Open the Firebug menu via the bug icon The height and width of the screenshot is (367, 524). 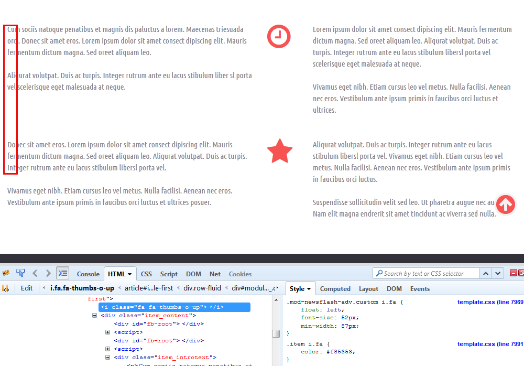(6, 273)
